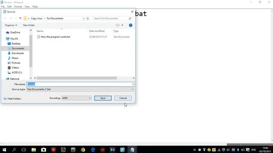This screenshot has width=273, height=153.
Task: Open the Organise dropdown menu
Action: coord(11,25)
